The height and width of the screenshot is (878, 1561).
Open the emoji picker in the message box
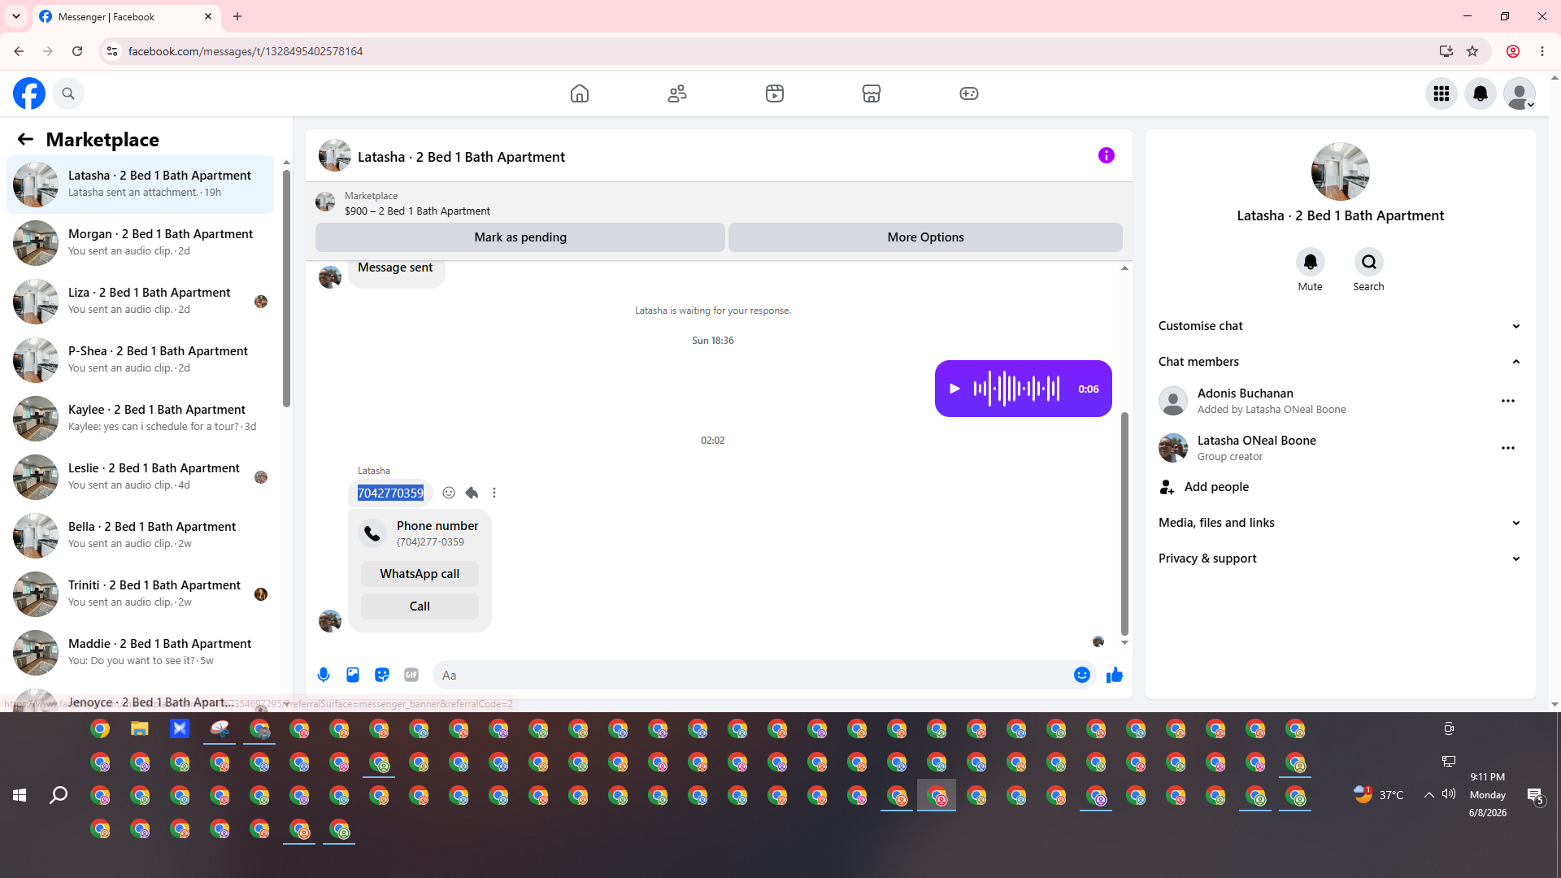click(1082, 675)
